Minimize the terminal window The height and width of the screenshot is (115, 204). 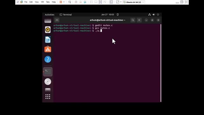(146, 20)
